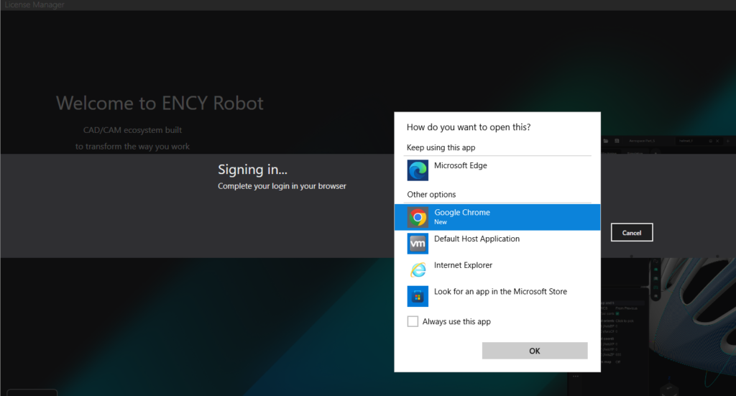Screen dimensions: 736x396
Task: Click the Microsoft Store bag icon
Action: coord(418,296)
